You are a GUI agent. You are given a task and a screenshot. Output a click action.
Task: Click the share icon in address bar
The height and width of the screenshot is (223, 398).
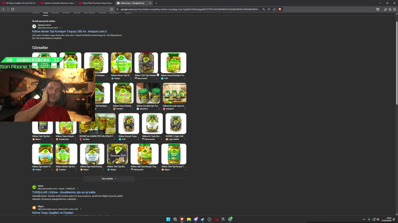tap(274, 9)
